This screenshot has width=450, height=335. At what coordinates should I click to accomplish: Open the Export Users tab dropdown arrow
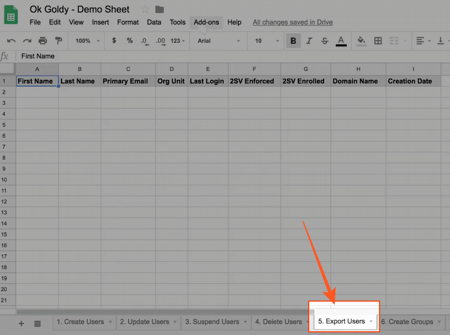(371, 321)
